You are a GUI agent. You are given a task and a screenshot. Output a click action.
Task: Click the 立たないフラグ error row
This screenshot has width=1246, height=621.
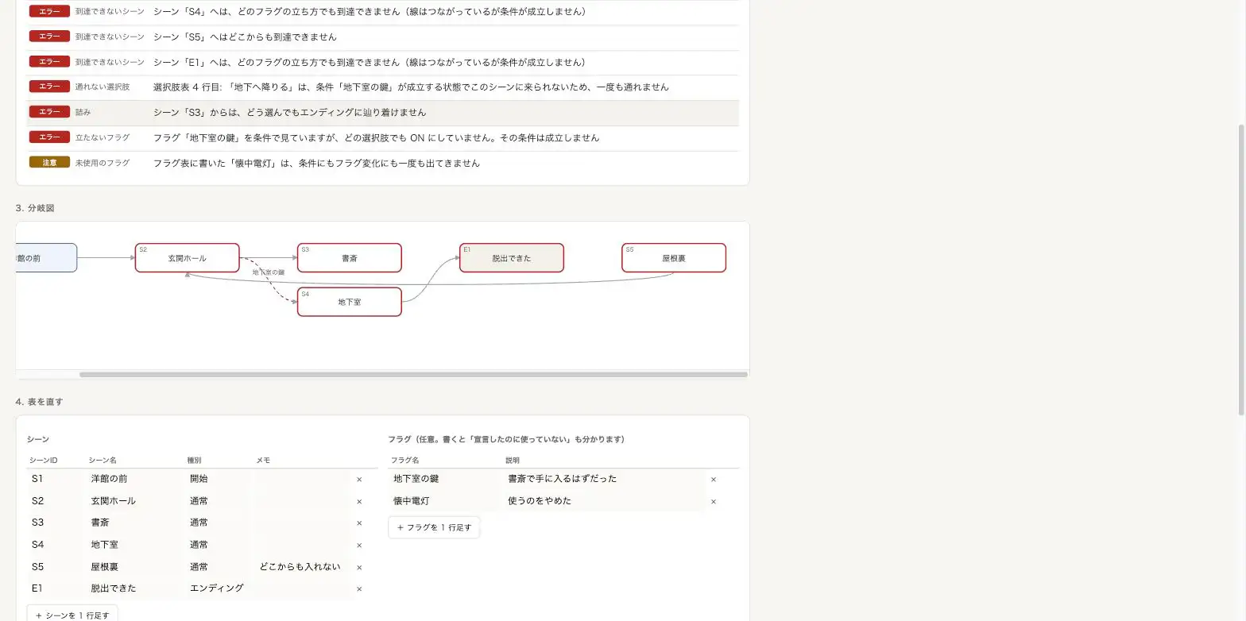383,138
